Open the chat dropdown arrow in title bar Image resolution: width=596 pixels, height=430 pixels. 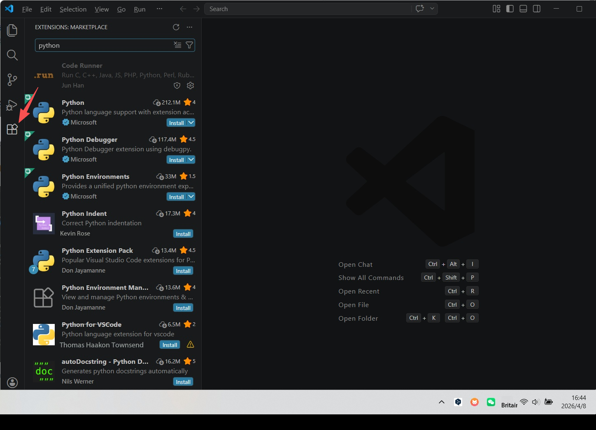[432, 9]
